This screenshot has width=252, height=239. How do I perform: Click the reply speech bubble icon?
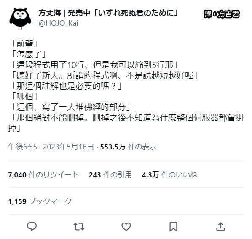point(32,226)
